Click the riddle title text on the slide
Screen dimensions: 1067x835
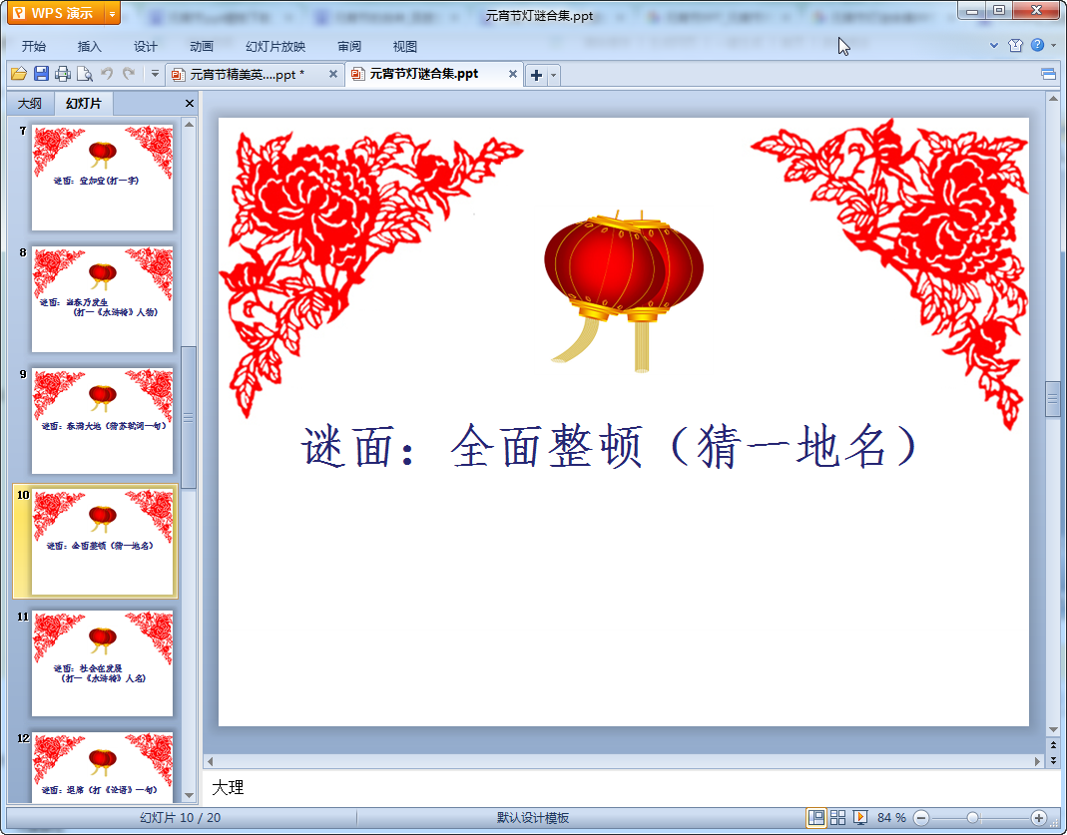610,447
